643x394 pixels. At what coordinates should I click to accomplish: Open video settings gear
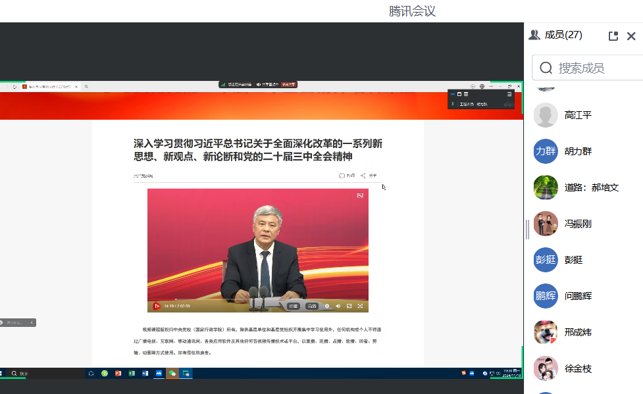click(327, 306)
